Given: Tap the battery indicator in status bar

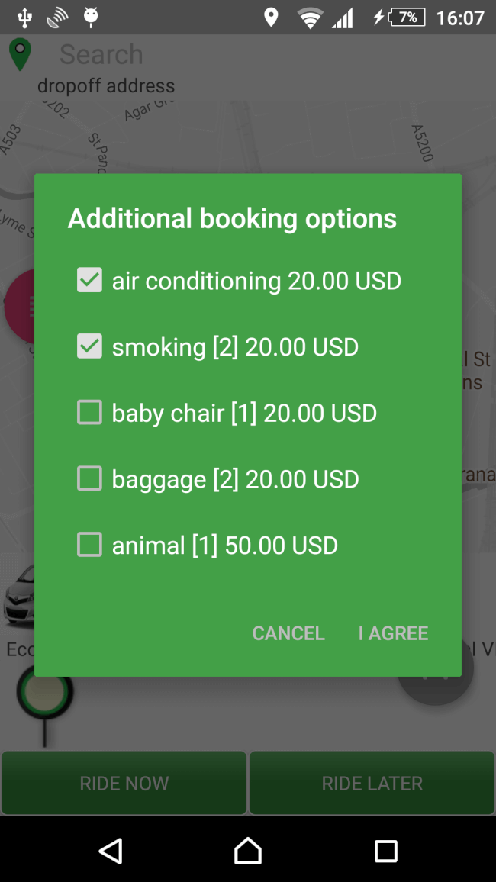Looking at the screenshot, I should point(406,17).
